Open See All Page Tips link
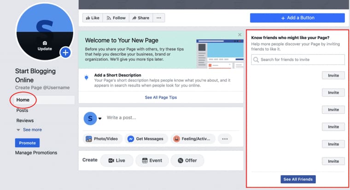350x190 pixels. (161, 97)
